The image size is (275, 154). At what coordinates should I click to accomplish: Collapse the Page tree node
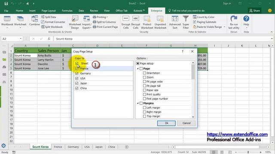tap(138, 68)
